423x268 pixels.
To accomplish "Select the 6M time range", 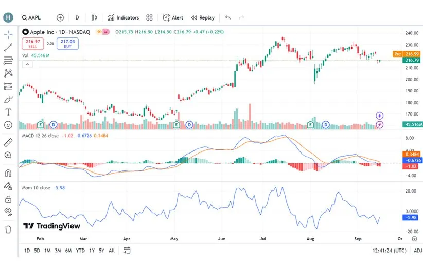I will click(x=68, y=251).
